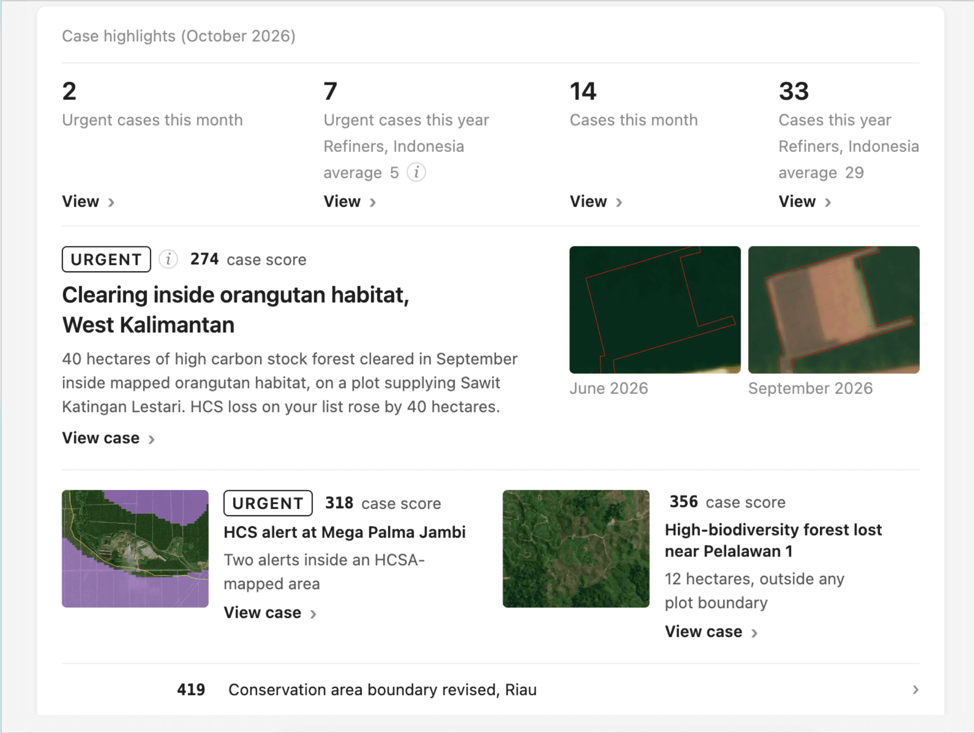
Task: Open View link under Cases this month
Action: click(x=596, y=201)
